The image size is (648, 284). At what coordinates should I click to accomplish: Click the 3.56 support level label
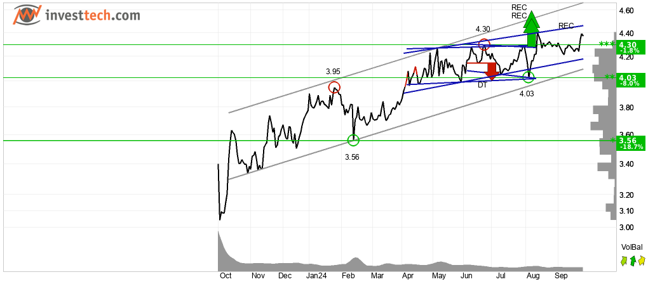point(630,143)
